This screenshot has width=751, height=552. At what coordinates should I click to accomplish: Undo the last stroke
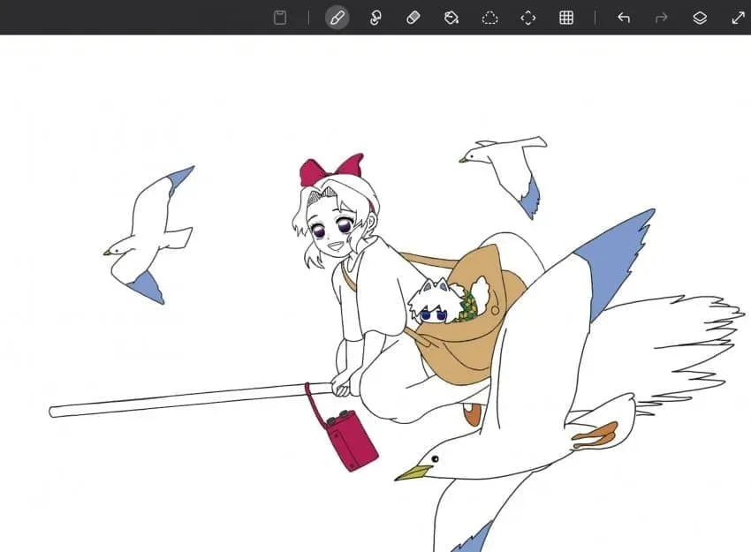point(624,18)
